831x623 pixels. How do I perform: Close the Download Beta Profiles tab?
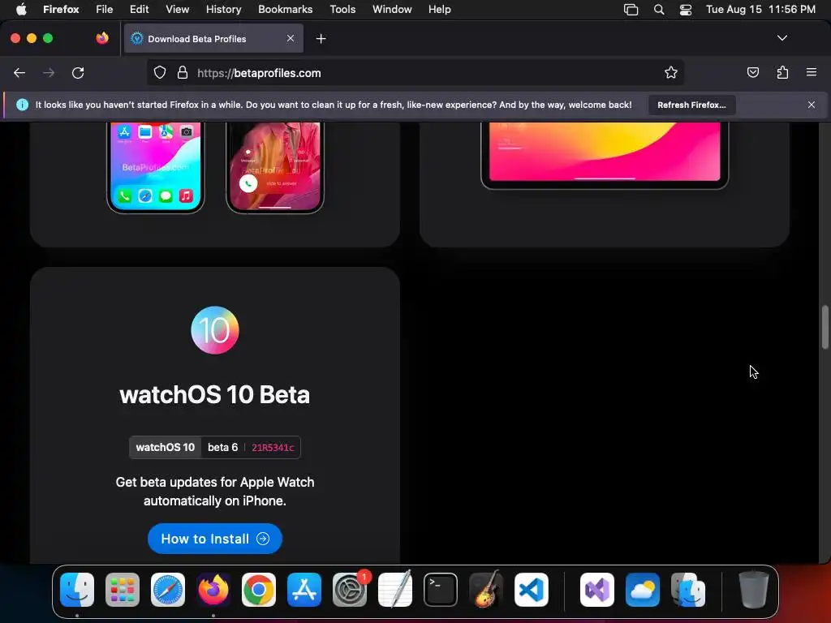291,38
